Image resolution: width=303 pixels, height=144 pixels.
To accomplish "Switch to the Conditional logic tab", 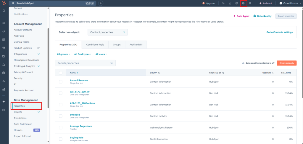I will click(x=96, y=45).
